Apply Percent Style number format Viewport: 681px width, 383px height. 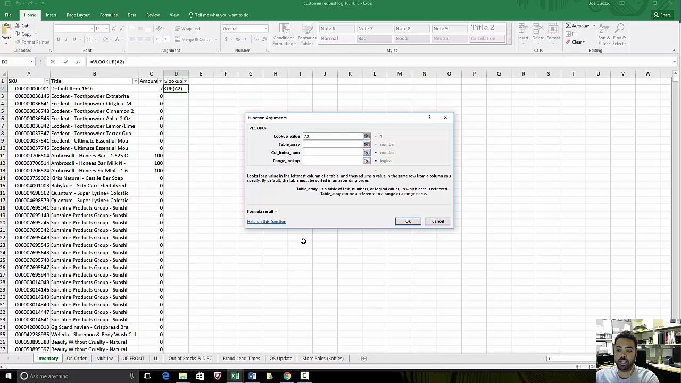pyautogui.click(x=238, y=39)
